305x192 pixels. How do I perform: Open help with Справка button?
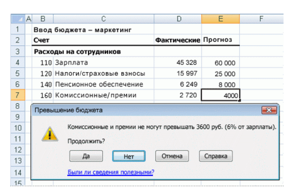(x=216, y=156)
